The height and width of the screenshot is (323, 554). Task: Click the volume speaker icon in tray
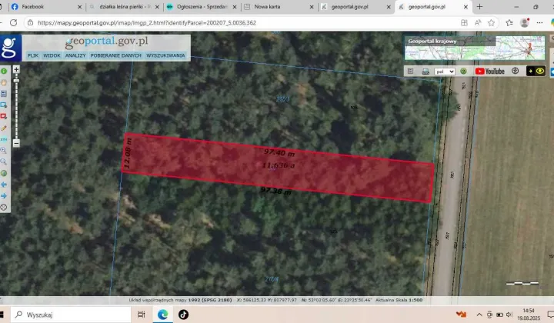tap(509, 315)
